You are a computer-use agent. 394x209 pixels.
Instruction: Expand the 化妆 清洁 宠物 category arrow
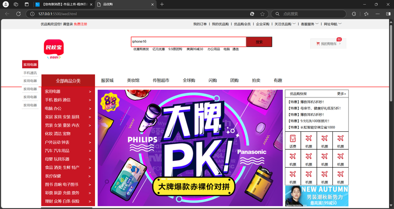(x=90, y=134)
